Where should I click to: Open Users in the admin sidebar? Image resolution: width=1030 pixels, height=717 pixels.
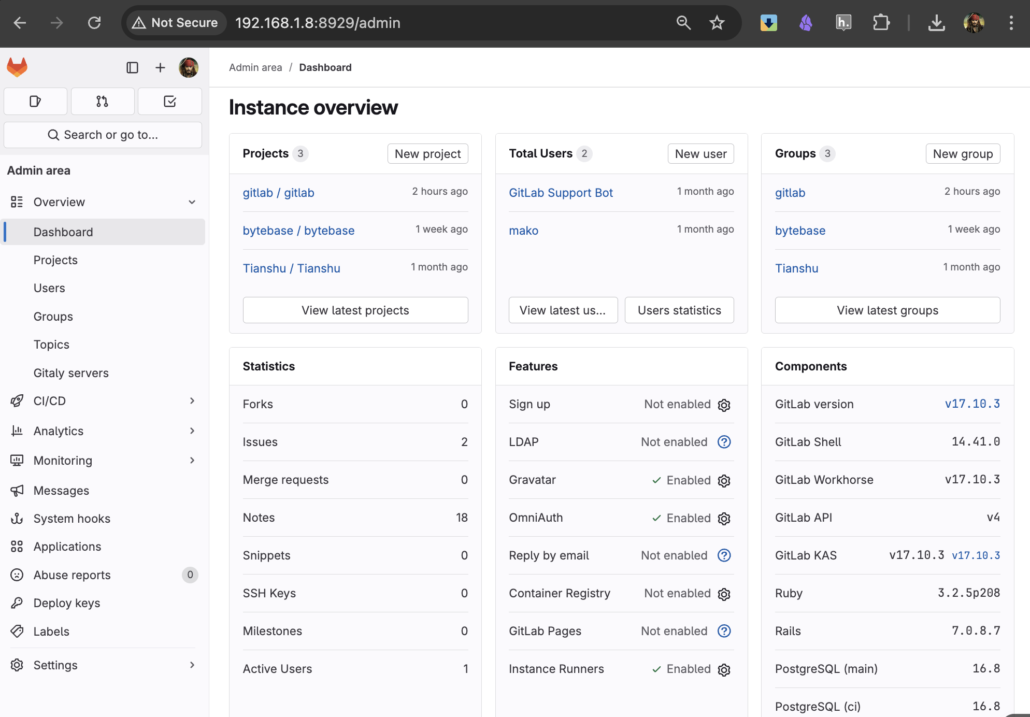[x=104, y=288]
